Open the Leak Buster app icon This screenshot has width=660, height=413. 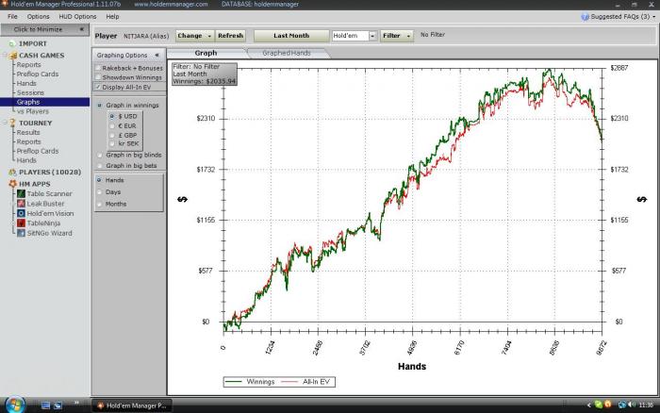[21, 204]
